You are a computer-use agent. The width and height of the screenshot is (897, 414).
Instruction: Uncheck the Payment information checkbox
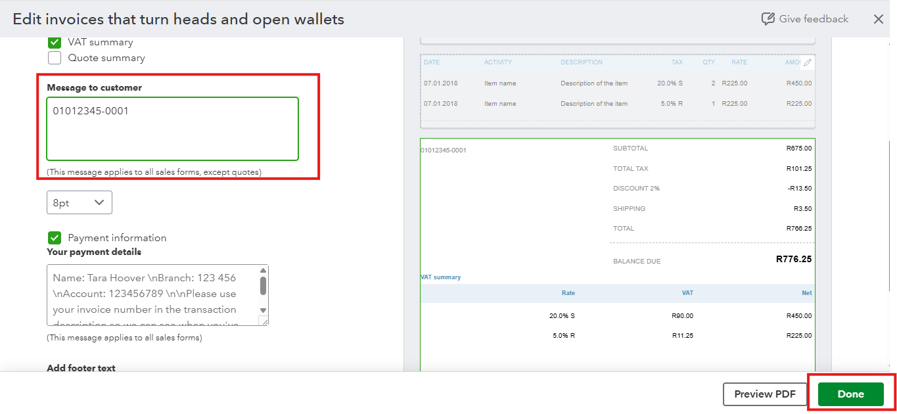tap(55, 238)
